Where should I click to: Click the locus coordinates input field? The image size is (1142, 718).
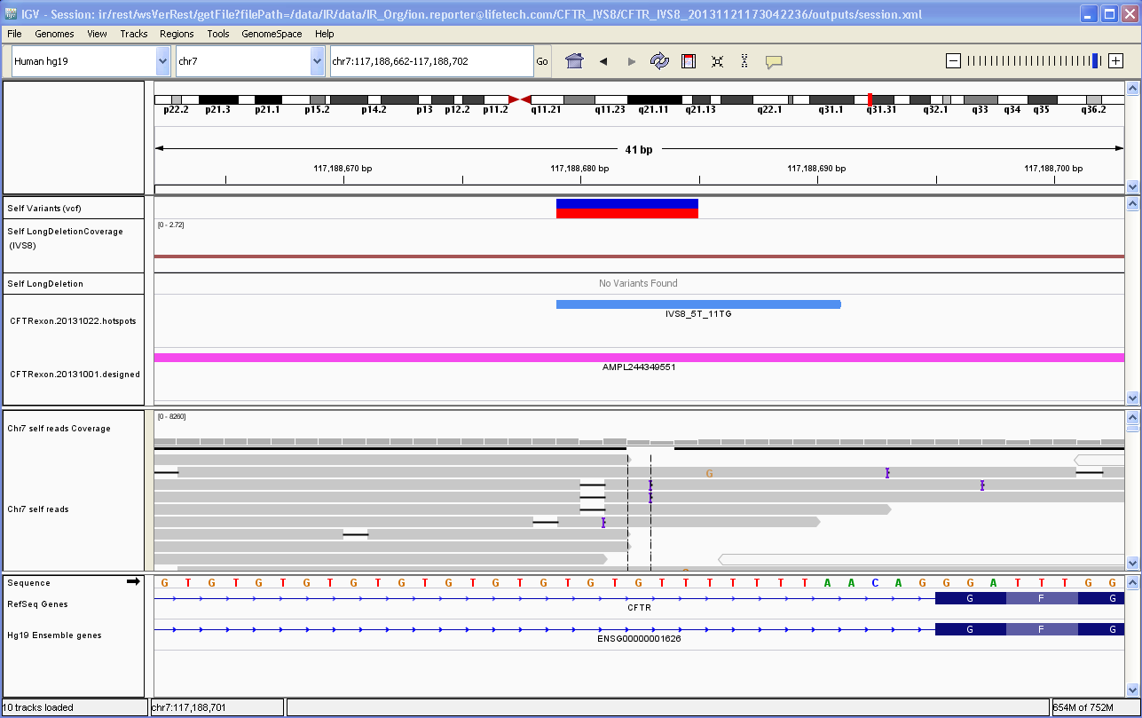pyautogui.click(x=430, y=61)
